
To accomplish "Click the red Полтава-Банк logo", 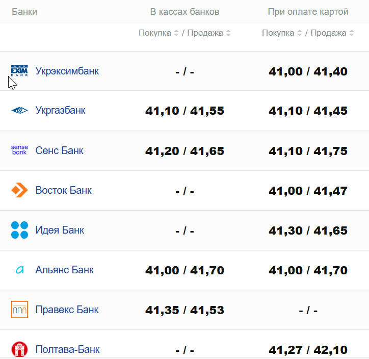I will click(19, 349).
